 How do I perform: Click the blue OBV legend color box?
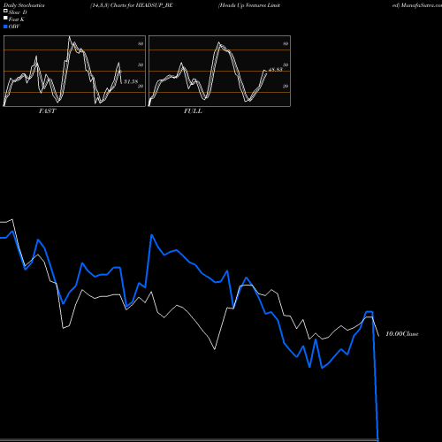(5, 27)
